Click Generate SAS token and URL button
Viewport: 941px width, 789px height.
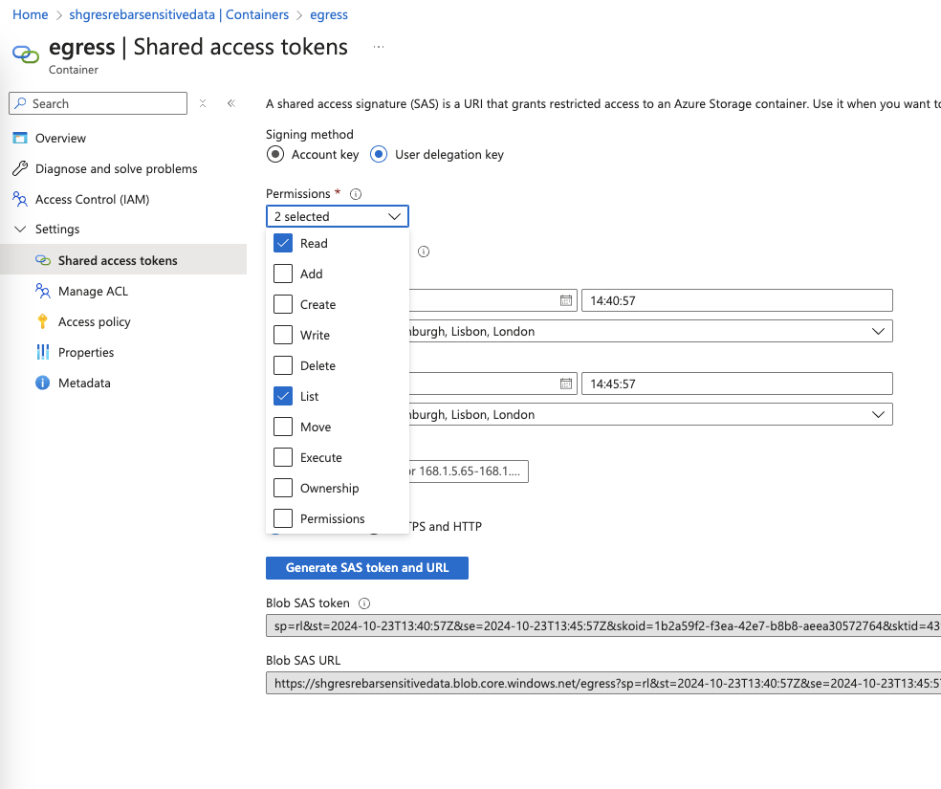coord(367,568)
